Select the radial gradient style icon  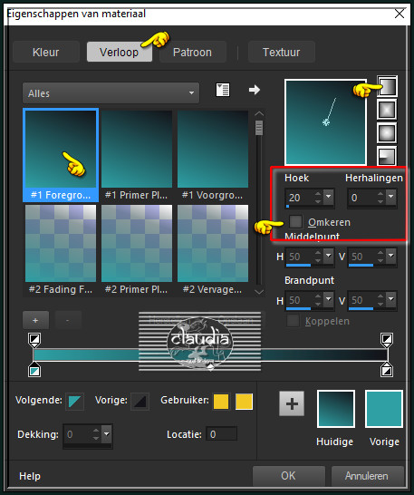[x=387, y=156]
